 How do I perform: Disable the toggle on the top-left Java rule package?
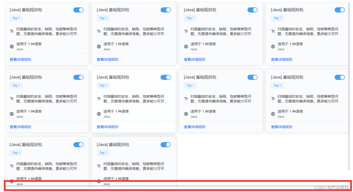[x=78, y=10]
